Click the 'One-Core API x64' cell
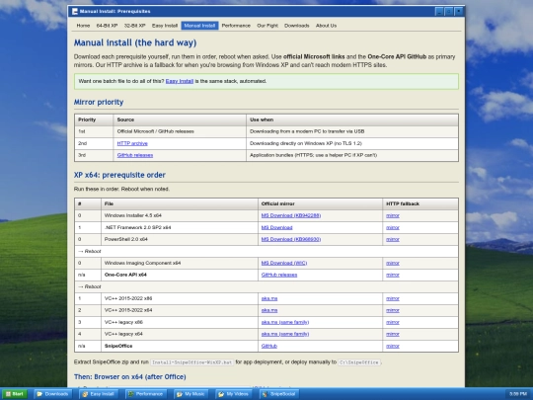The image size is (533, 400). (180, 275)
